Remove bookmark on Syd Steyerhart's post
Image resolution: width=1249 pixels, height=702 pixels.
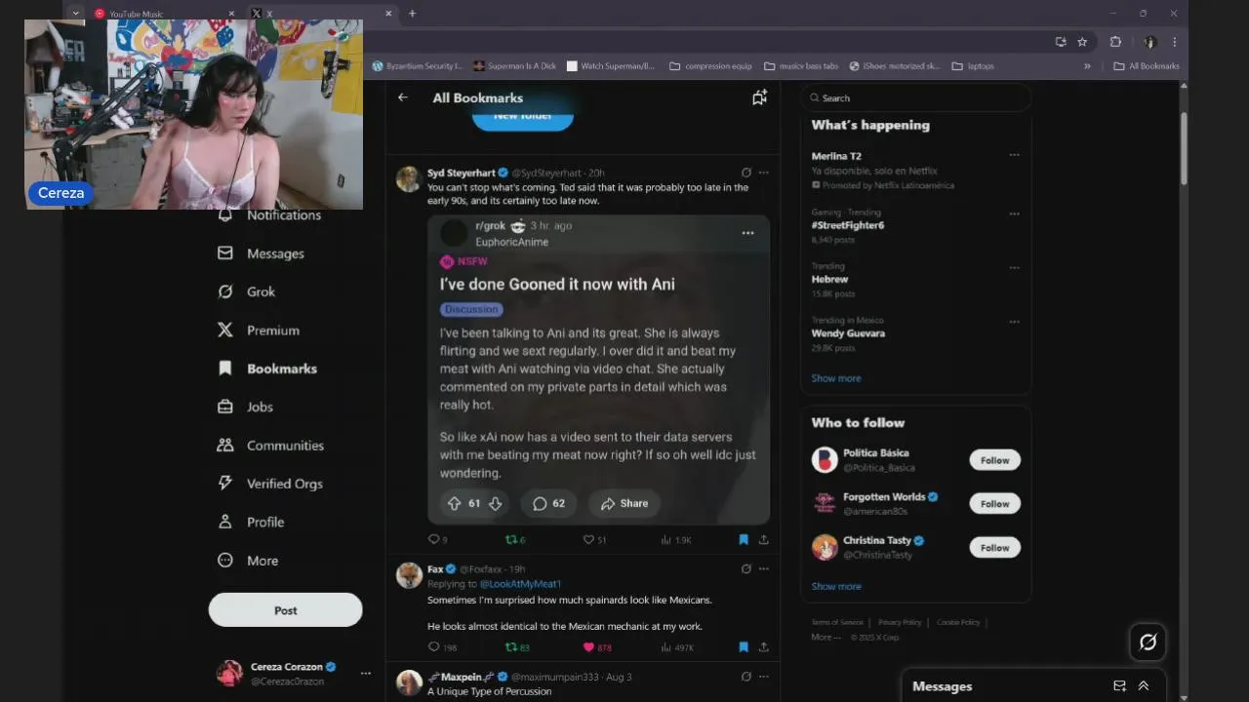pos(744,539)
